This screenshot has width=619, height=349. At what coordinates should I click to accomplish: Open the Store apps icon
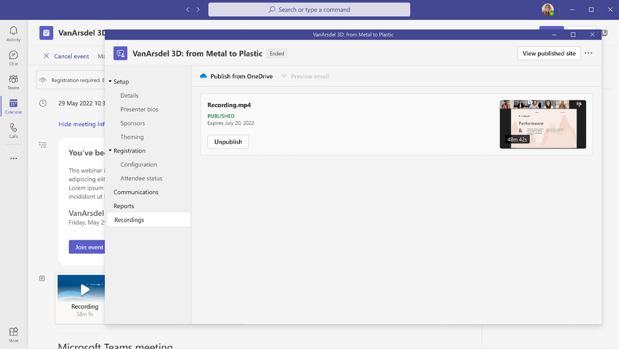[13, 334]
